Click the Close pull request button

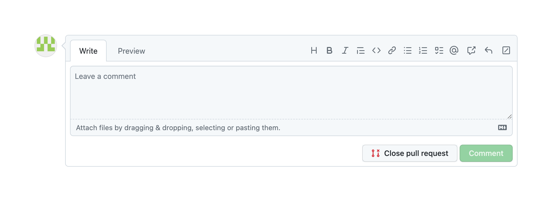coord(410,153)
